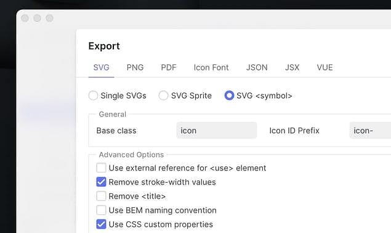The height and width of the screenshot is (233, 391).
Task: Open the JSON export tab
Action: tap(257, 67)
